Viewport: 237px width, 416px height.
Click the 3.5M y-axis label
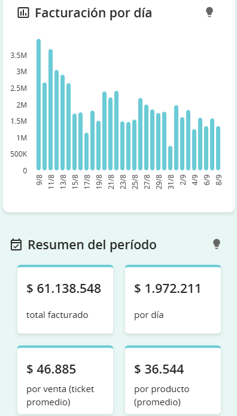click(x=19, y=56)
